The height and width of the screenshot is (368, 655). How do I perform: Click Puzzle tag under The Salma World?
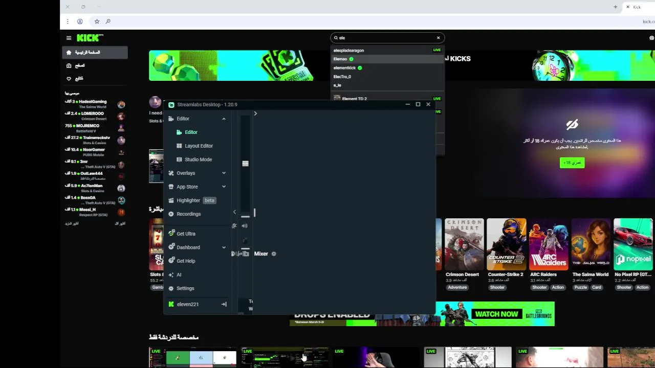point(581,287)
